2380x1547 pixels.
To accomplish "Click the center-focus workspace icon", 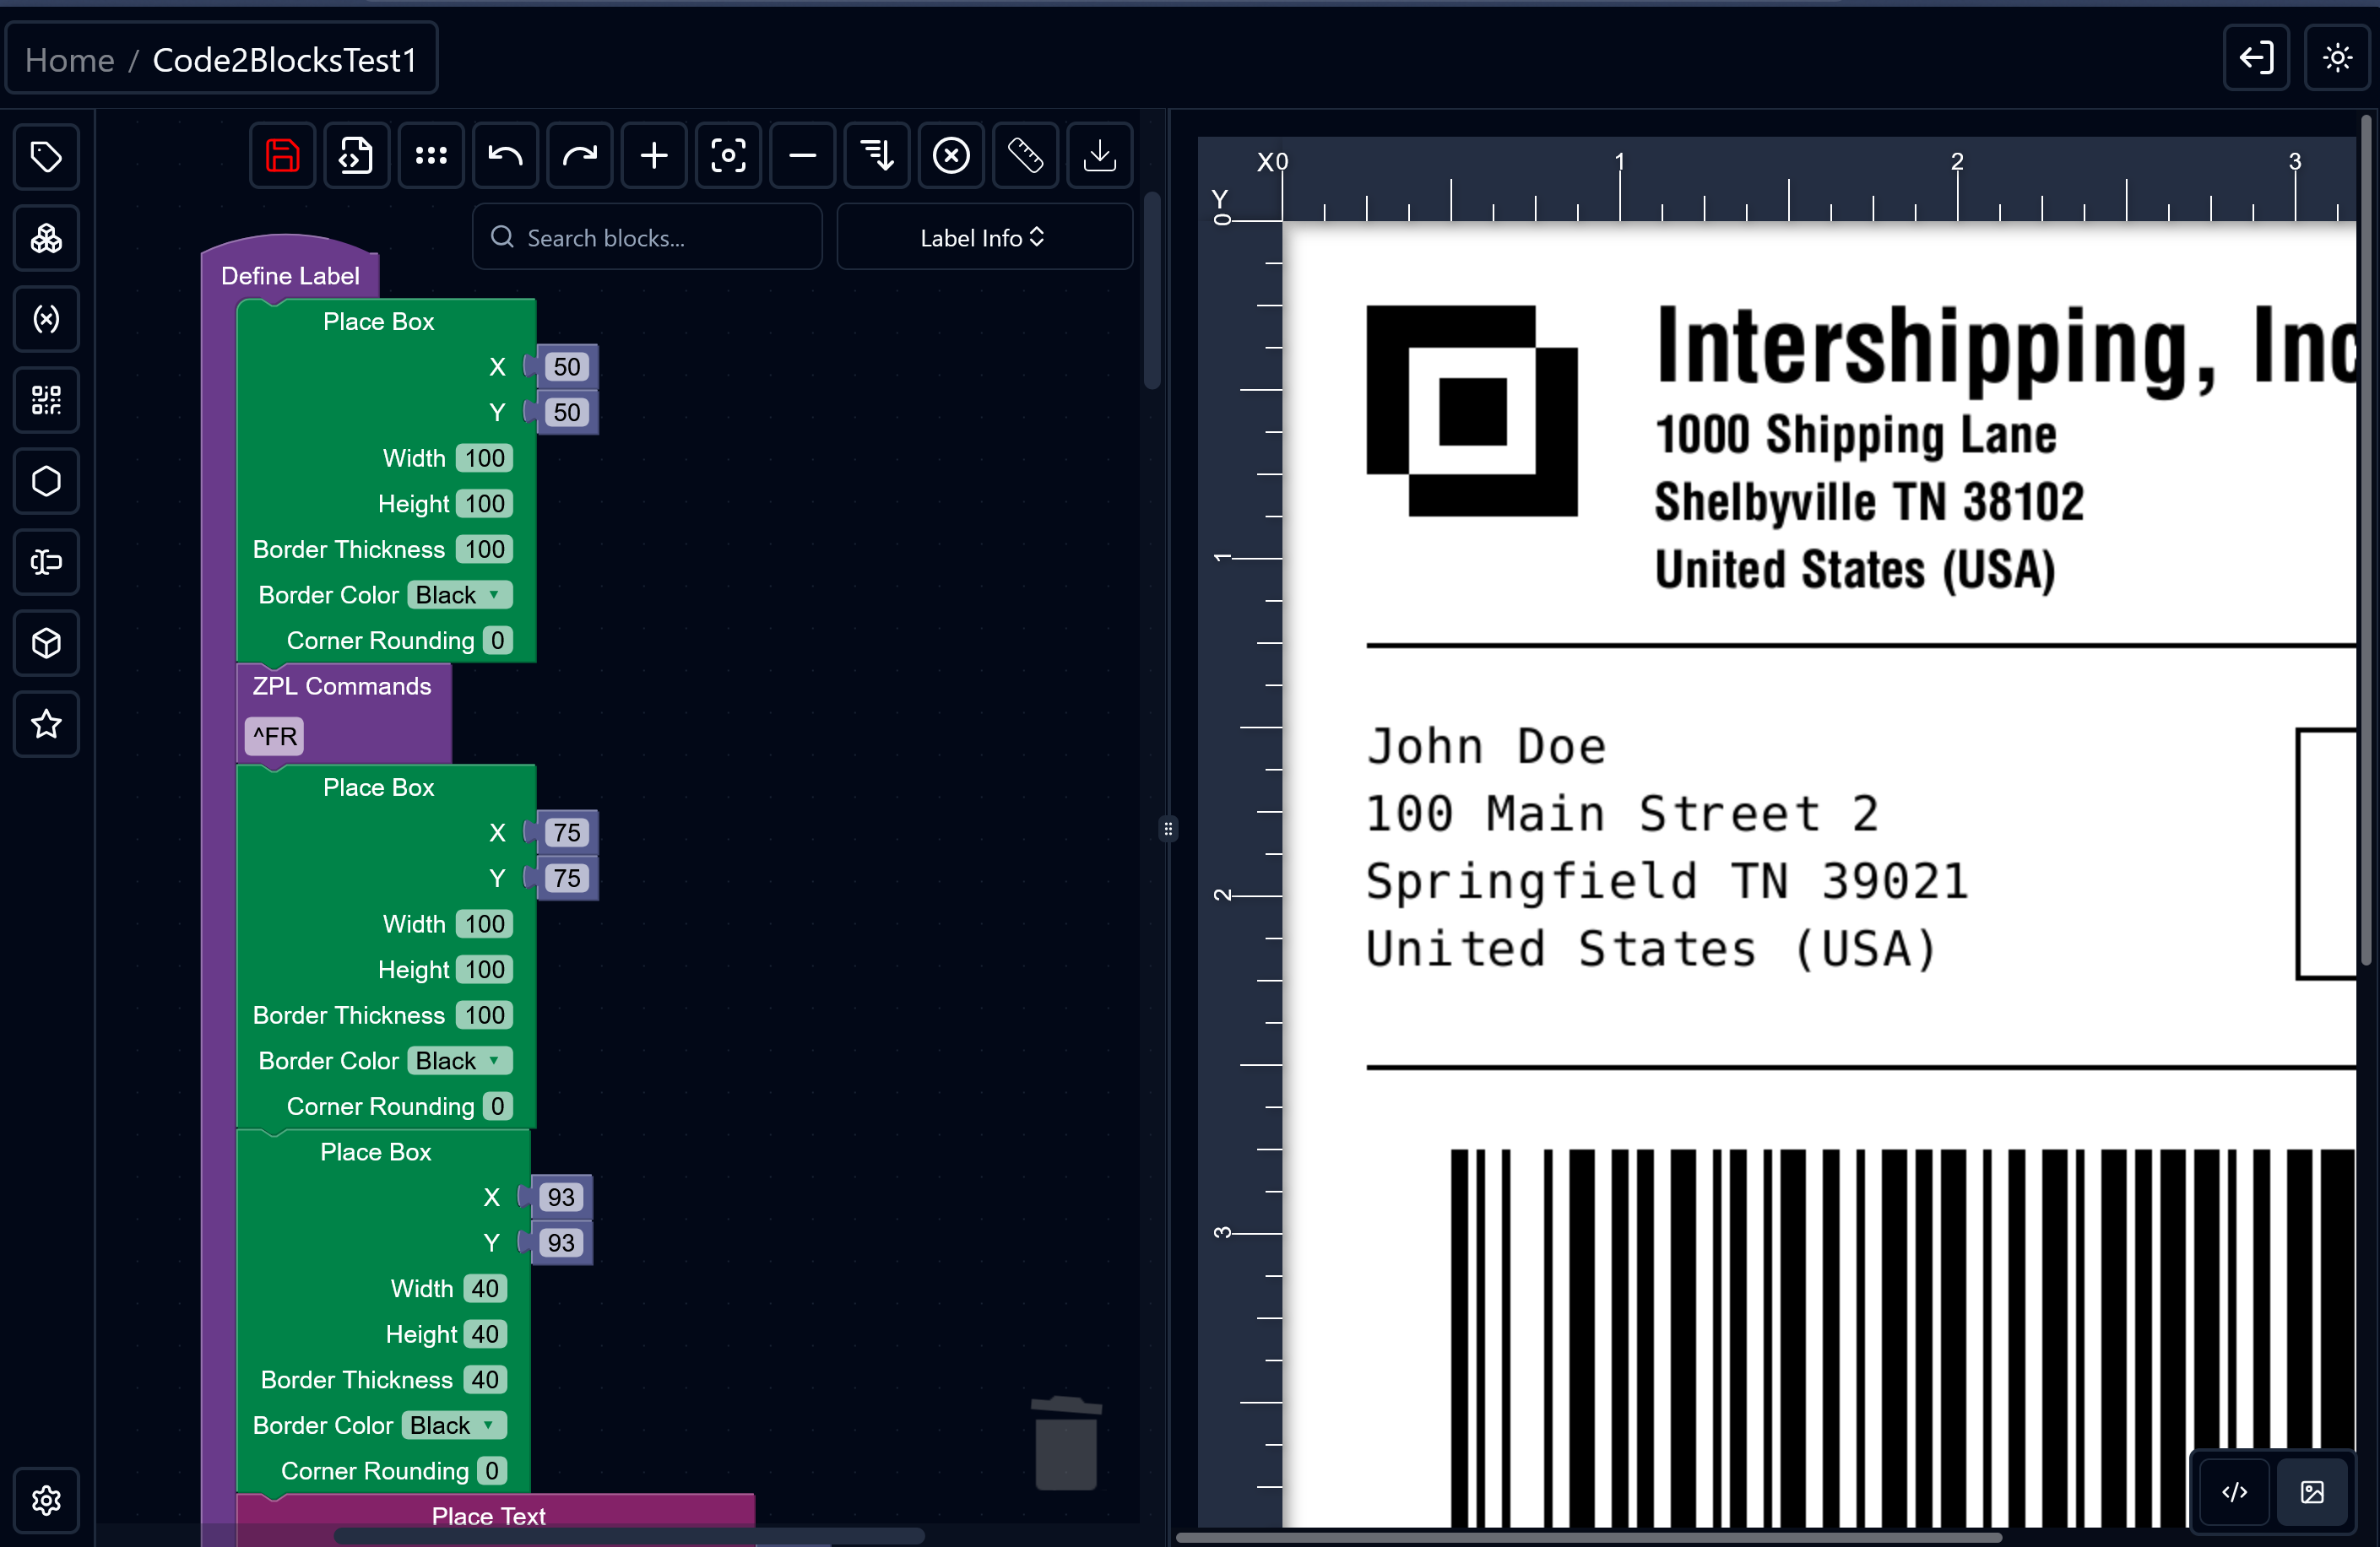I will point(728,156).
